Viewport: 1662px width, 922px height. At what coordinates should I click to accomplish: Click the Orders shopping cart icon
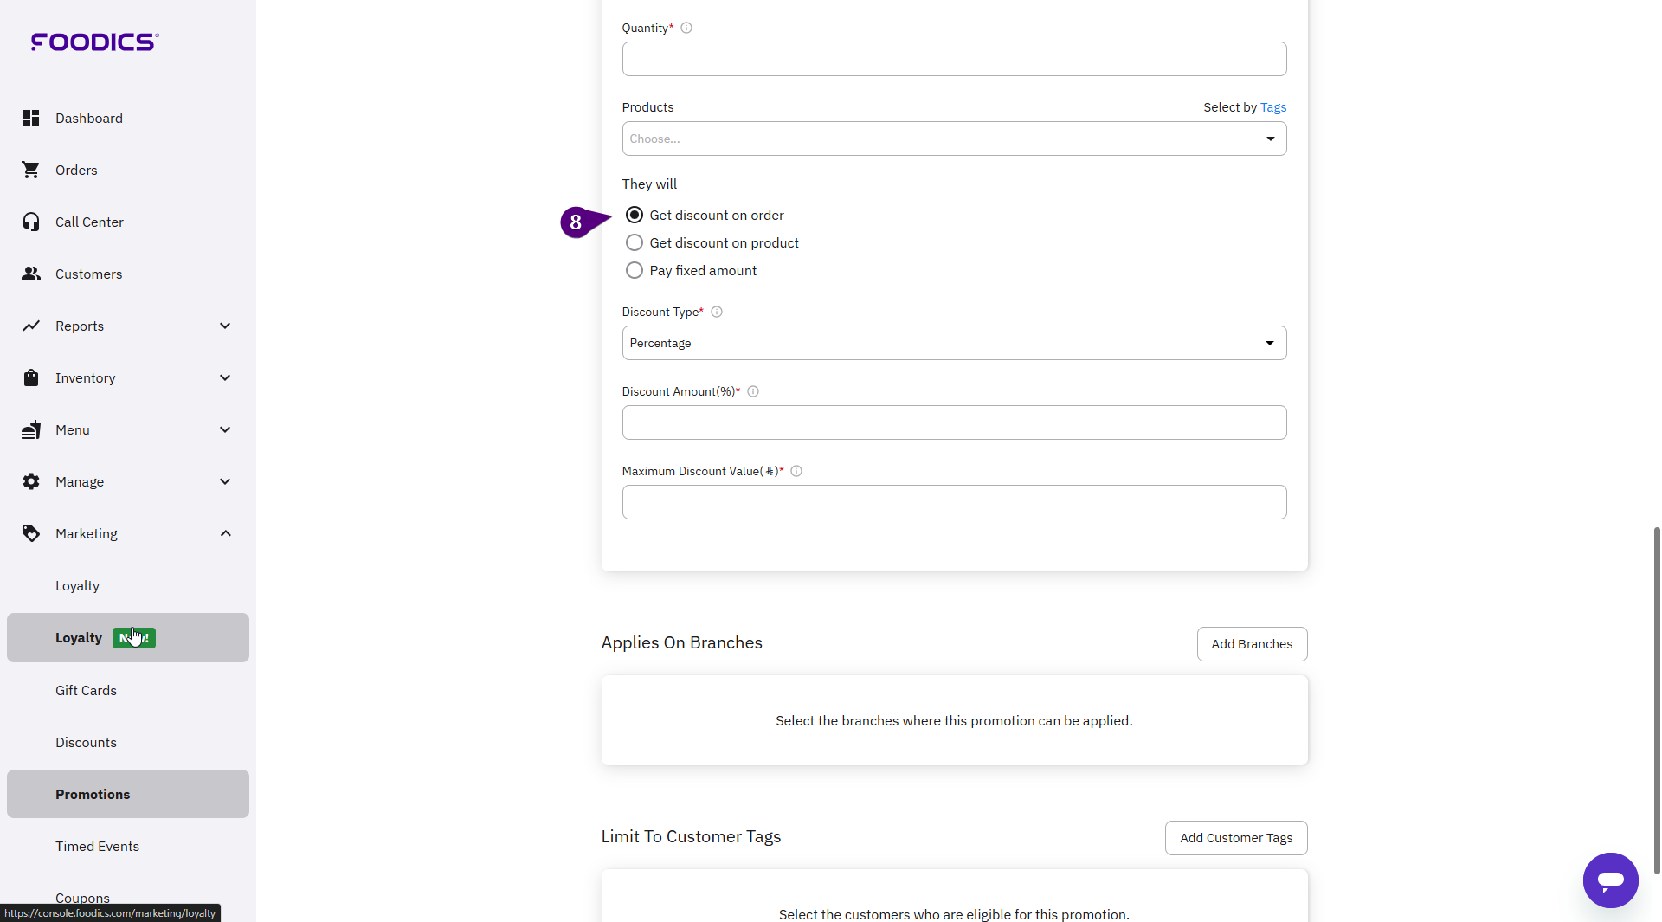pos(31,170)
